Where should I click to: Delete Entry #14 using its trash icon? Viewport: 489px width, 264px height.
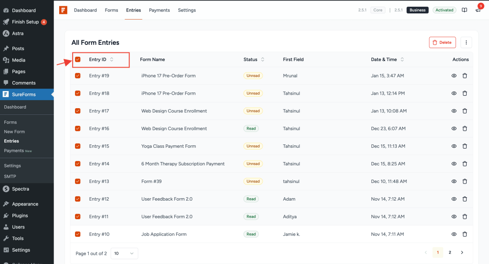(x=465, y=164)
